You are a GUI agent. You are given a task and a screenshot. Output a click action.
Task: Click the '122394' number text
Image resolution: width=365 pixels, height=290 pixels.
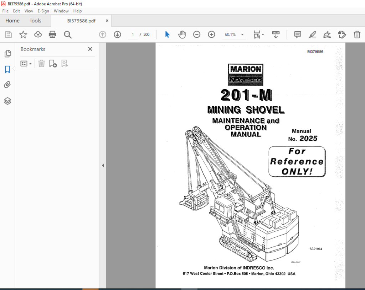(x=316, y=249)
